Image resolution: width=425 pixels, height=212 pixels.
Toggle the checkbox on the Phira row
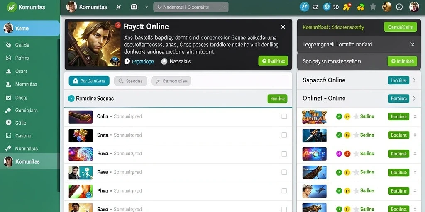pyautogui.click(x=284, y=191)
